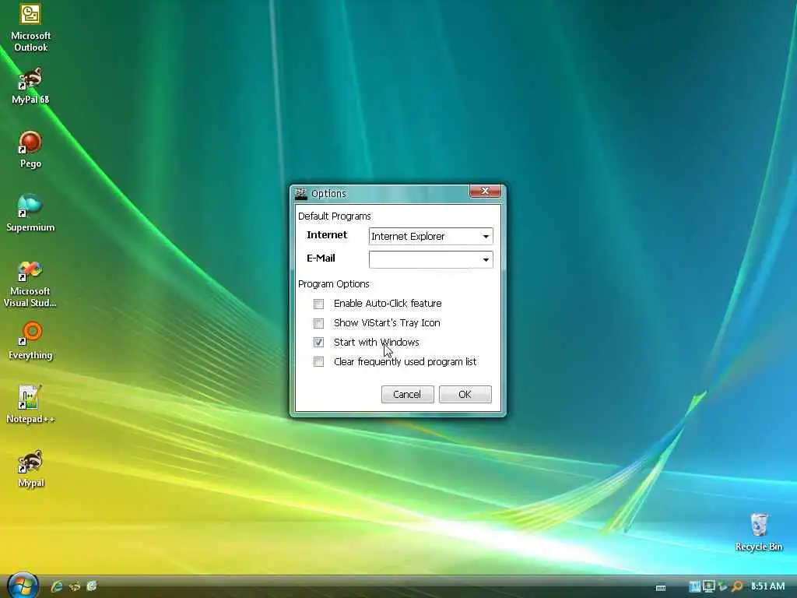Click the Program Options heading text
The width and height of the screenshot is (797, 598).
(x=333, y=283)
